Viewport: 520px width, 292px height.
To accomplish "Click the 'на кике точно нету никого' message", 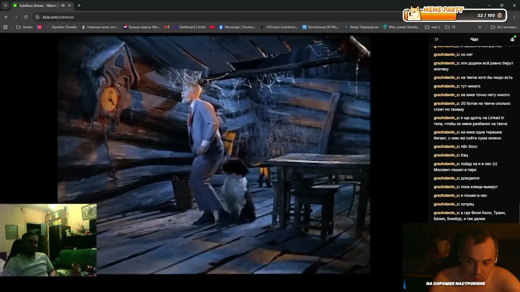I will click(472, 95).
